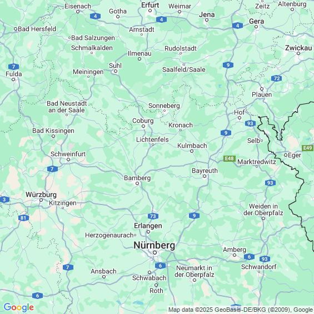Image resolution: width=314 pixels, height=314 pixels.
Task: Click the Map data copyright text
Action: pos(241,310)
